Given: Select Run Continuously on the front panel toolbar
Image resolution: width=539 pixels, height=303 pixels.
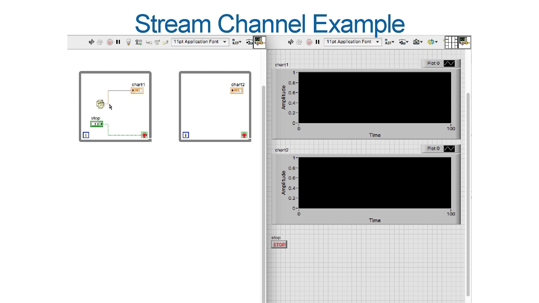Looking at the screenshot, I should (x=299, y=42).
